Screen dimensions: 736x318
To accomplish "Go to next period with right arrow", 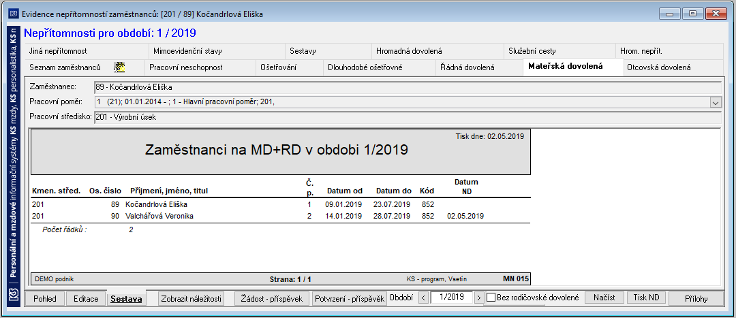I will (x=478, y=298).
